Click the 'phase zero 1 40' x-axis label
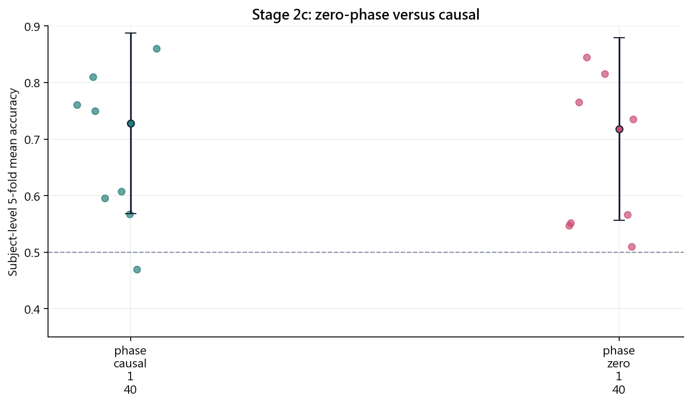 619,370
